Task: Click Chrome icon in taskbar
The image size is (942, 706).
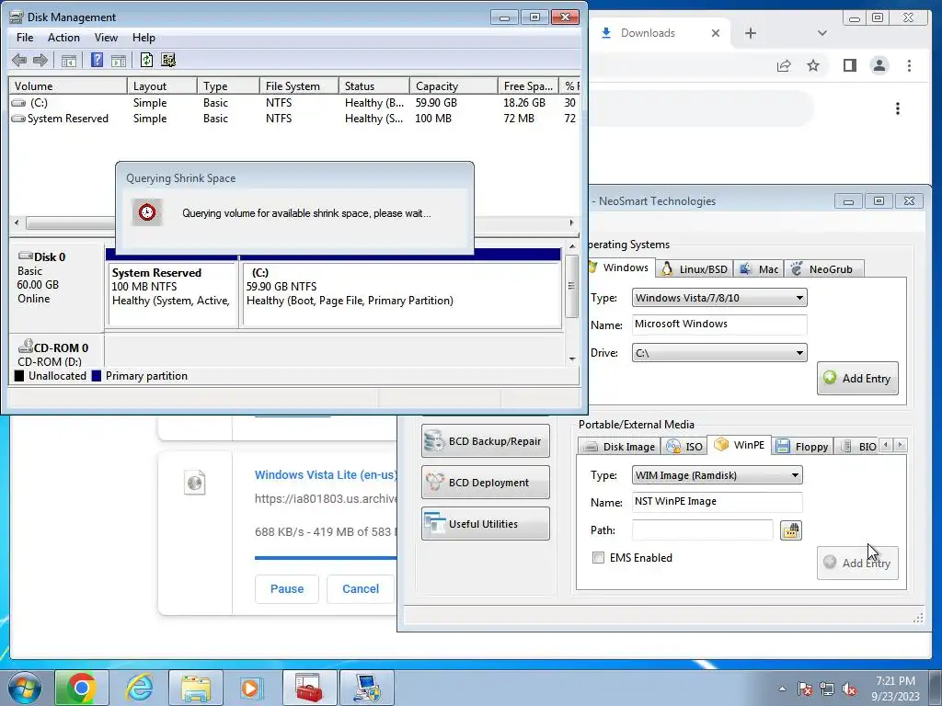Action: click(x=82, y=688)
